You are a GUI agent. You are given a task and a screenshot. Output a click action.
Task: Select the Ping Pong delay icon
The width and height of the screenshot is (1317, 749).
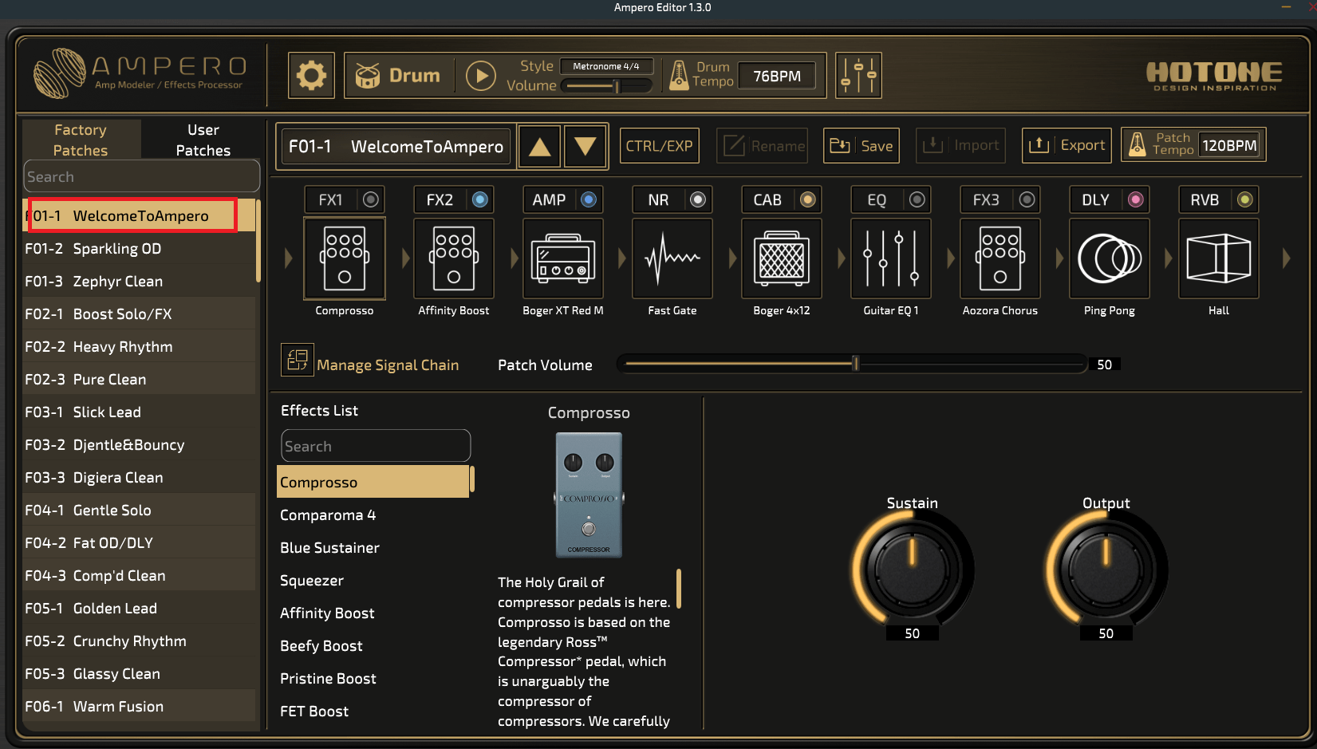point(1110,258)
